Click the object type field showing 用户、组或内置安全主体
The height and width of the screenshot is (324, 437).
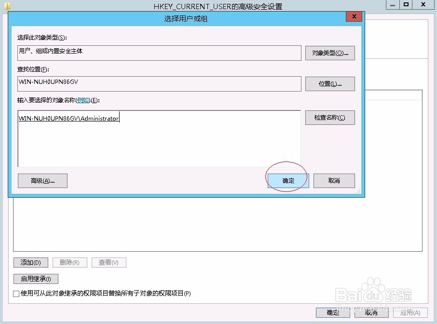tap(159, 53)
